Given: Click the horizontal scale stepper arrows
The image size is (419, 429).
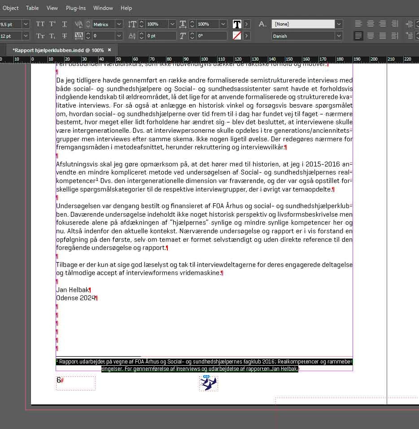Looking at the screenshot, I should point(192,24).
